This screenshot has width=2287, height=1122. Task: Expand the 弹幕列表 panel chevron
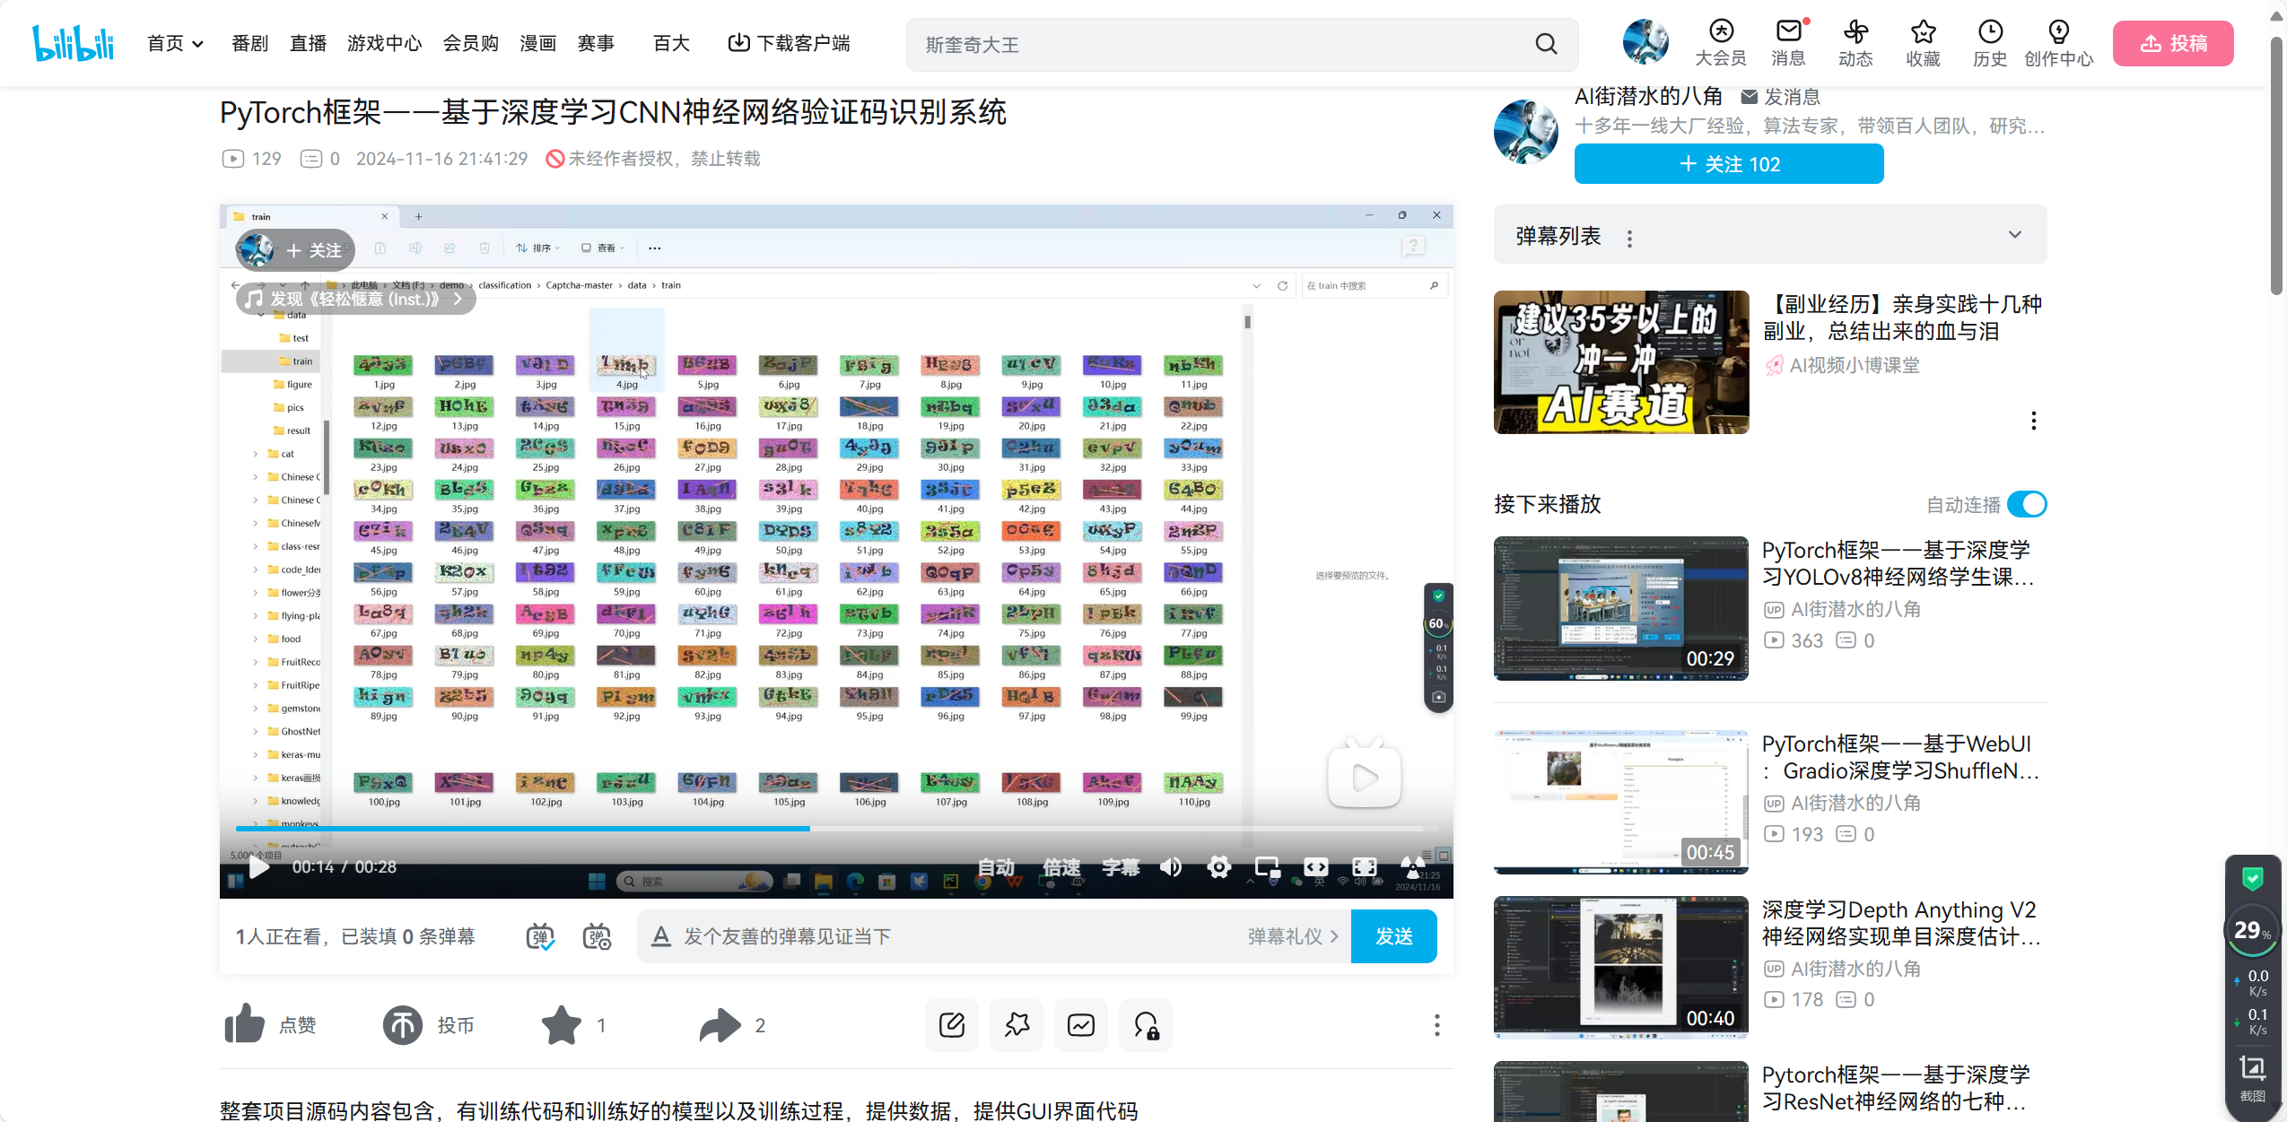coord(2015,235)
